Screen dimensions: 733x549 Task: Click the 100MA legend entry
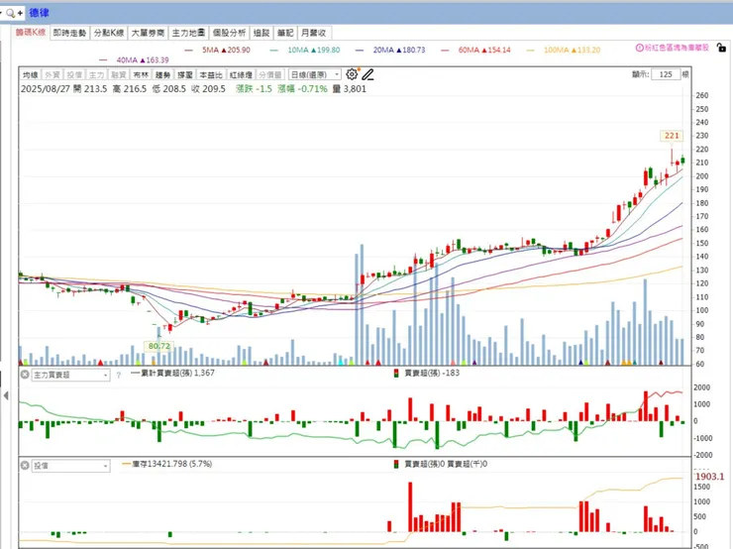[564, 50]
